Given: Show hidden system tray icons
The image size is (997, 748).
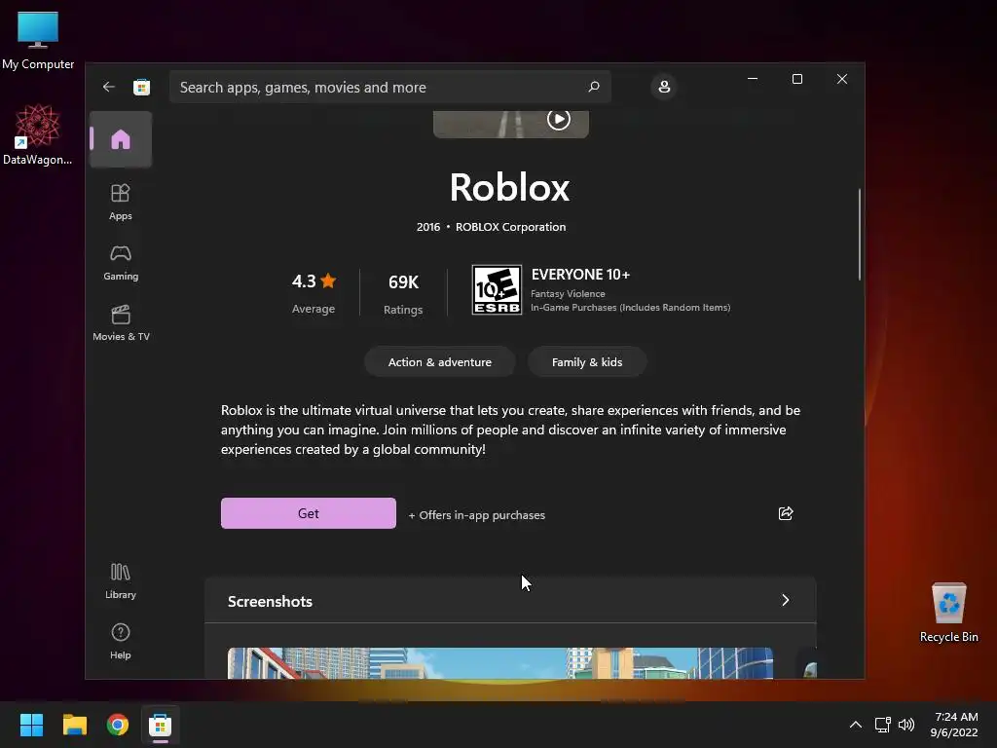Looking at the screenshot, I should (856, 725).
